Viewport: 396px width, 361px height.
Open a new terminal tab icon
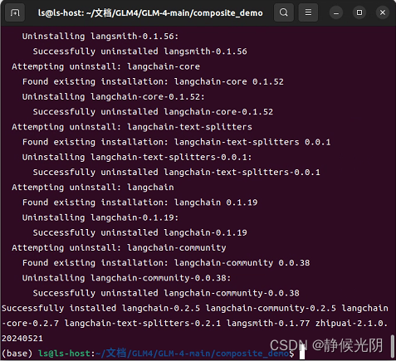(x=15, y=12)
